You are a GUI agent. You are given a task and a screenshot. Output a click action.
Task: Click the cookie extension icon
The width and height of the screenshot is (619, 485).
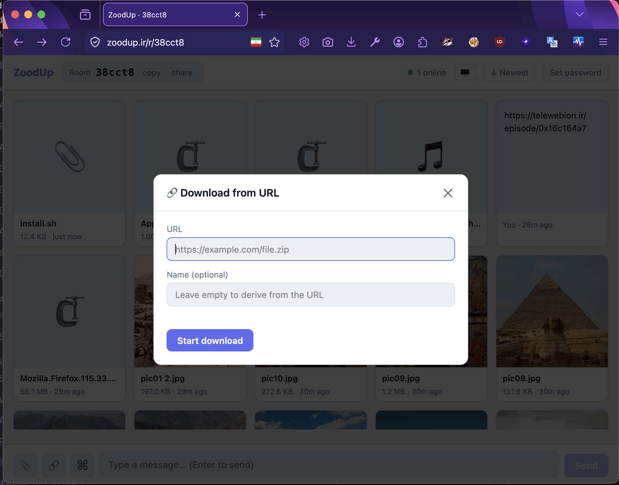coord(473,42)
